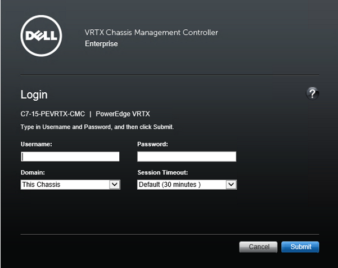This screenshot has width=338, height=268.
Task: Open the Domain combo box showing This Chassis
Action: click(x=65, y=184)
